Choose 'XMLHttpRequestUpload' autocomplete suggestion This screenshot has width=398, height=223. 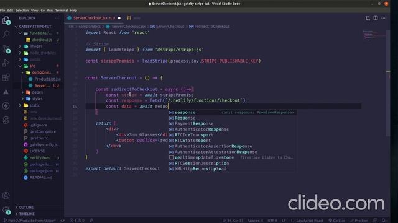click(232, 169)
